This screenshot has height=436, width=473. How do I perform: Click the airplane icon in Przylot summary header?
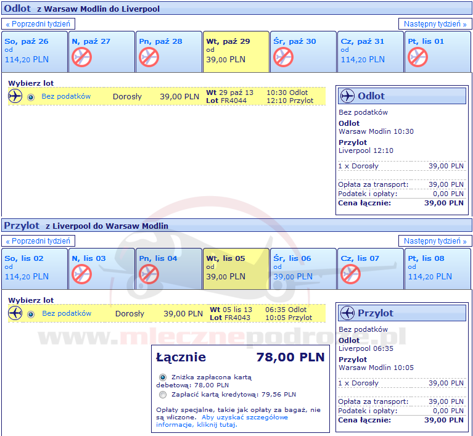[x=347, y=313]
